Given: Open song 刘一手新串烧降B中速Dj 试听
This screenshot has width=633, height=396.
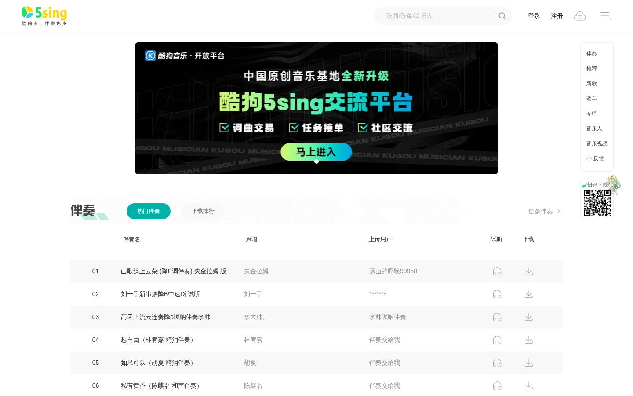Looking at the screenshot, I should point(160,294).
